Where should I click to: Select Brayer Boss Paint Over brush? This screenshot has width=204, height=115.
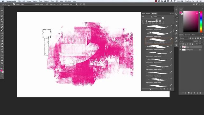tap(159, 41)
